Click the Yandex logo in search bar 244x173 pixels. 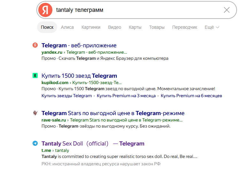[45, 10]
